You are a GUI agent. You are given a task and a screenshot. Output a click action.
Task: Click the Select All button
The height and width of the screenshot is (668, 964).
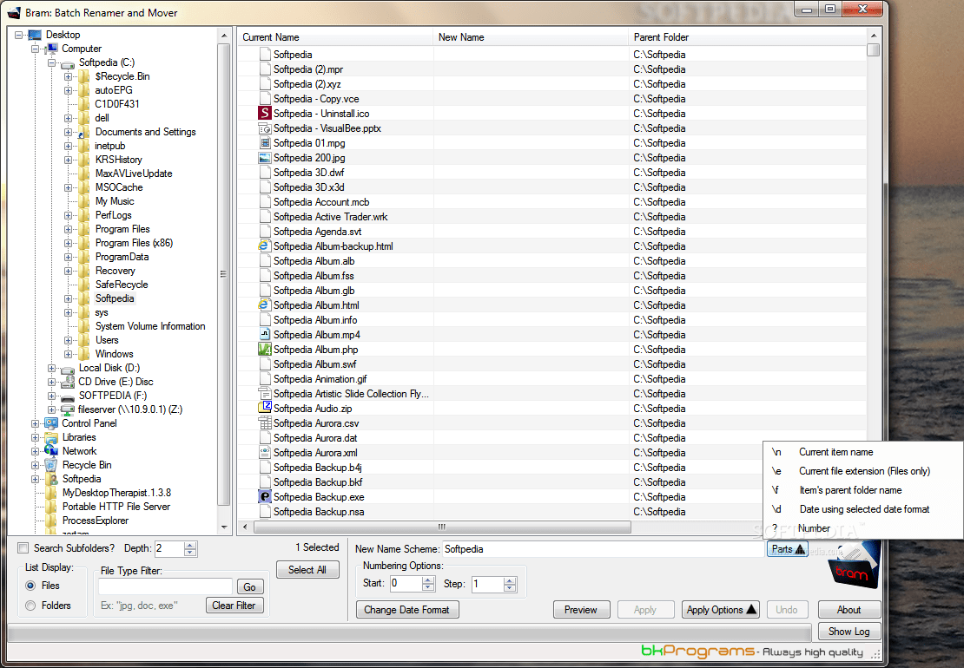point(307,570)
